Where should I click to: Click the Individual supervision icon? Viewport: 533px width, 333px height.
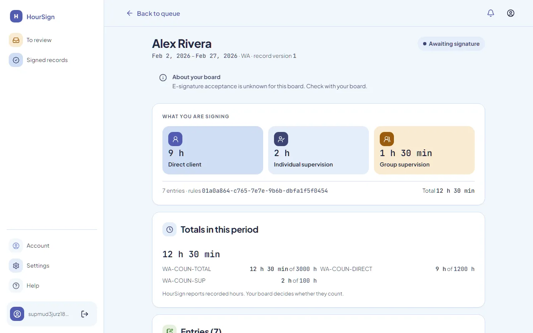click(281, 139)
